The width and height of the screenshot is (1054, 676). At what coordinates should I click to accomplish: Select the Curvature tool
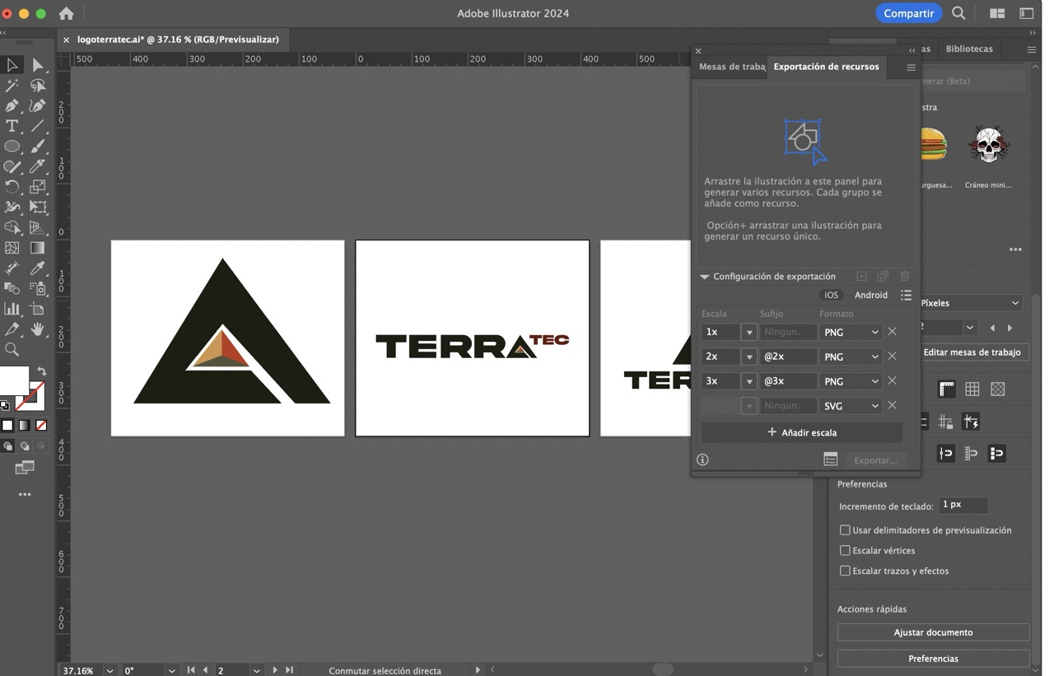38,106
